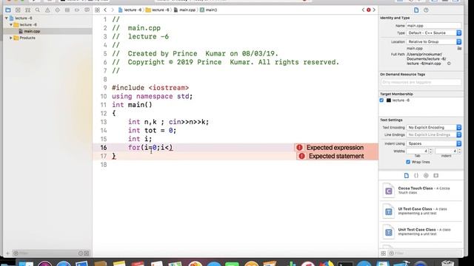
Task: Toggle library icon grid view
Action: [384, 253]
